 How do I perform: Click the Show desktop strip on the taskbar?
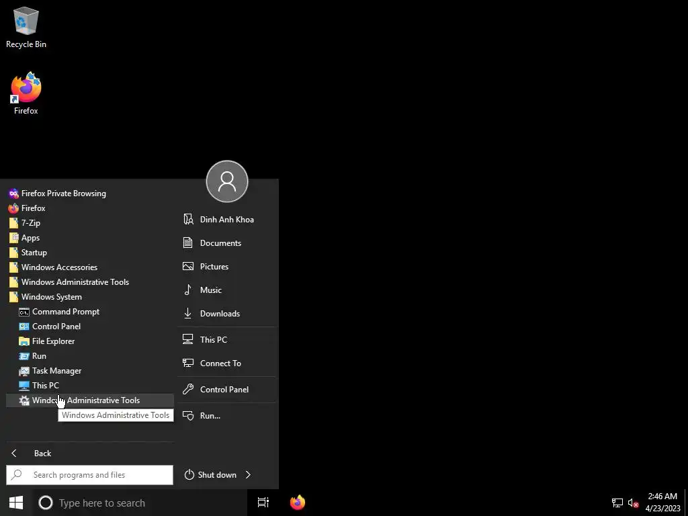(x=686, y=503)
